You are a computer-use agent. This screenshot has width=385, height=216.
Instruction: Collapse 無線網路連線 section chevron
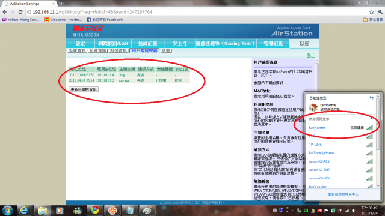click(x=371, y=119)
